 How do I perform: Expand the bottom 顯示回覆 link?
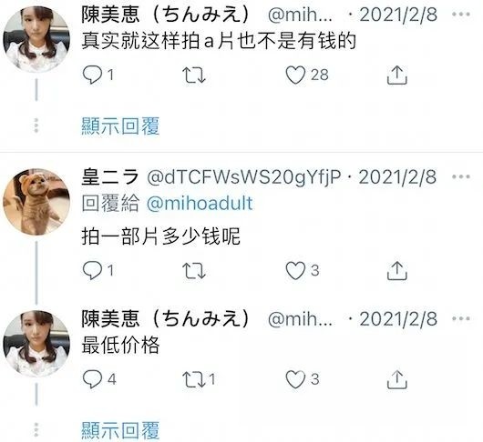120,430
